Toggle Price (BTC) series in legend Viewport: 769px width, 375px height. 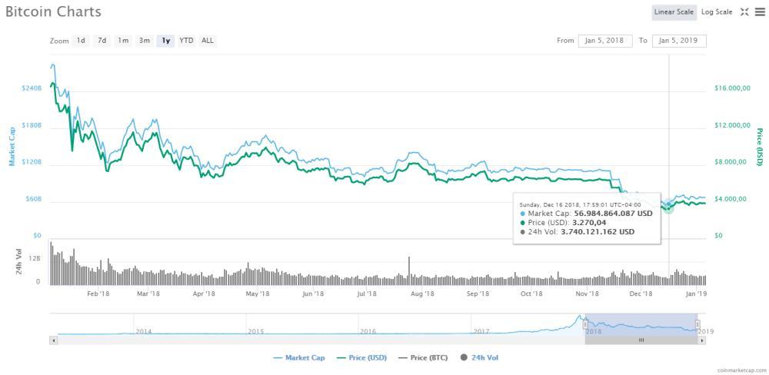tap(423, 358)
